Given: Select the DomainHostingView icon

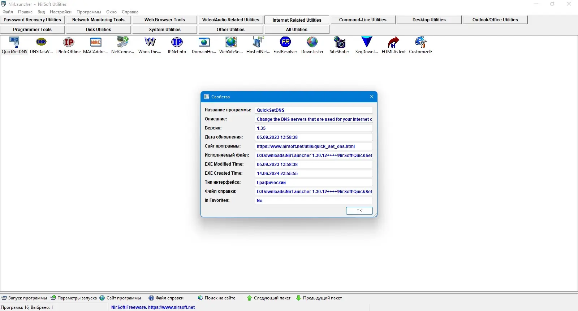Looking at the screenshot, I should [204, 42].
